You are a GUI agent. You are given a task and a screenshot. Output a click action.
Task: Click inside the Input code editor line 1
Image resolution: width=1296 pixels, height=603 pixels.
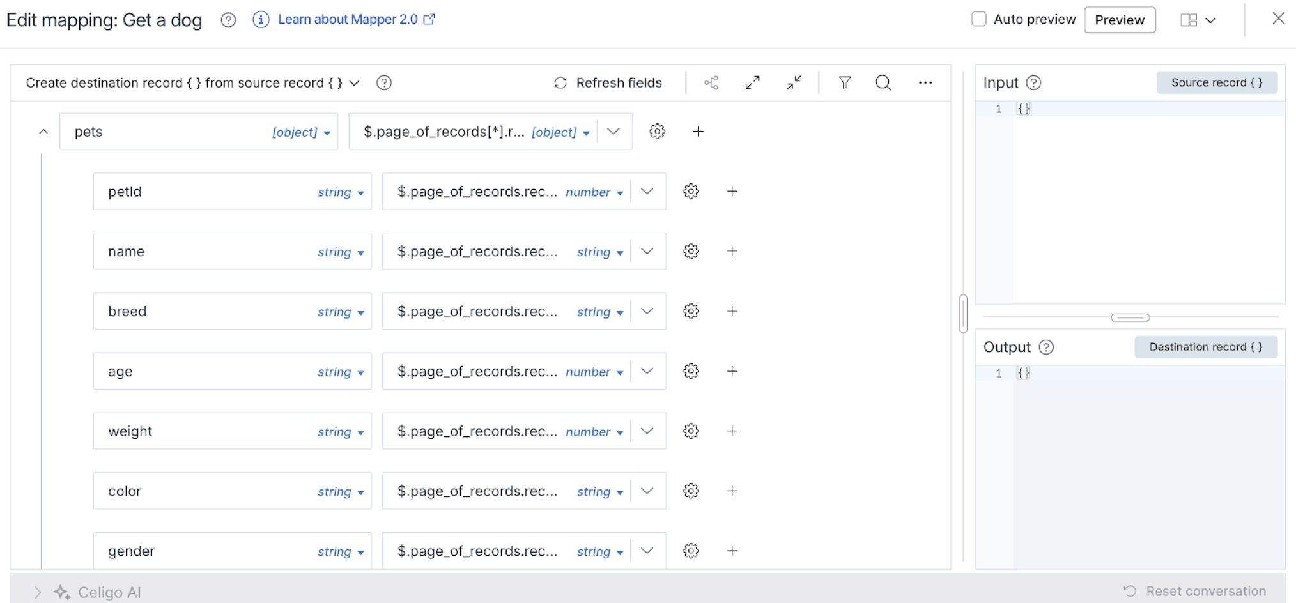coord(1149,109)
